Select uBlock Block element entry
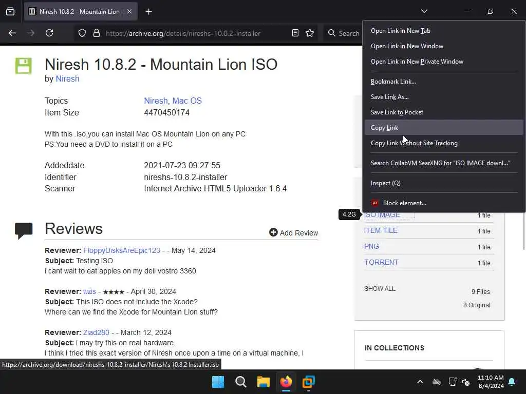The width and height of the screenshot is (526, 394). click(444, 203)
